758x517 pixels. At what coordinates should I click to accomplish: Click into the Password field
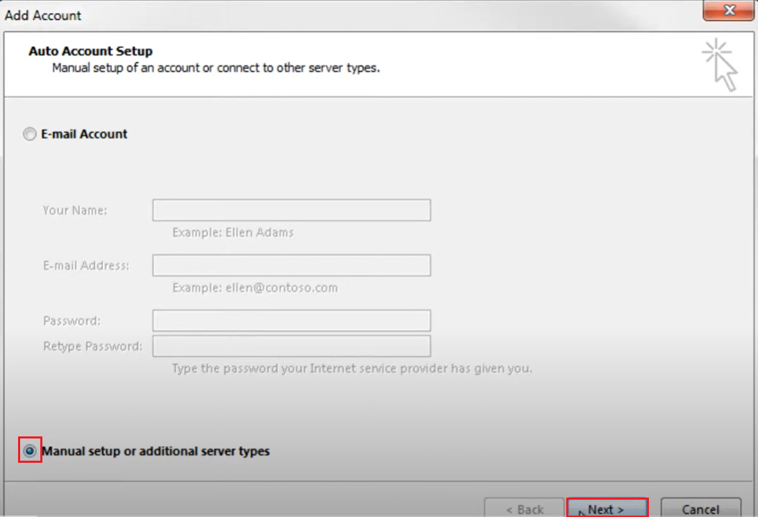291,320
